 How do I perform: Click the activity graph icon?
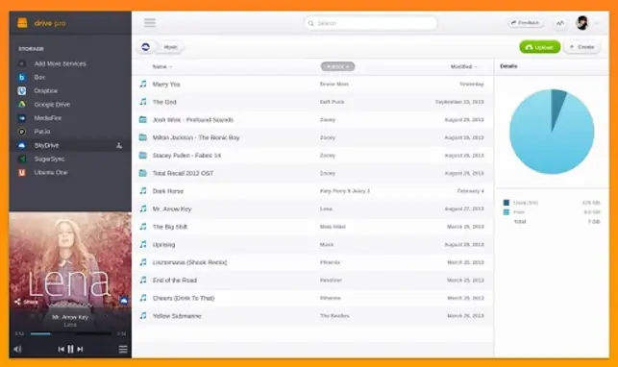coord(560,23)
